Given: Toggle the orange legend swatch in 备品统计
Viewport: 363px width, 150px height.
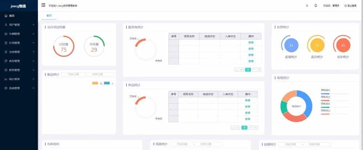Looking at the screenshot, I should (x=95, y=83).
